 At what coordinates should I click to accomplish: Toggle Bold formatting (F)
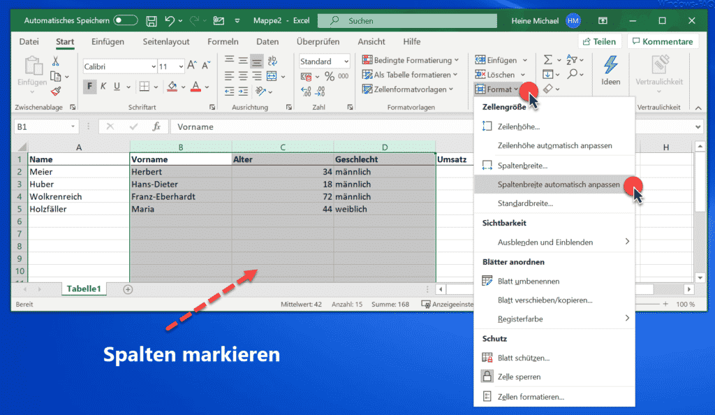(89, 86)
